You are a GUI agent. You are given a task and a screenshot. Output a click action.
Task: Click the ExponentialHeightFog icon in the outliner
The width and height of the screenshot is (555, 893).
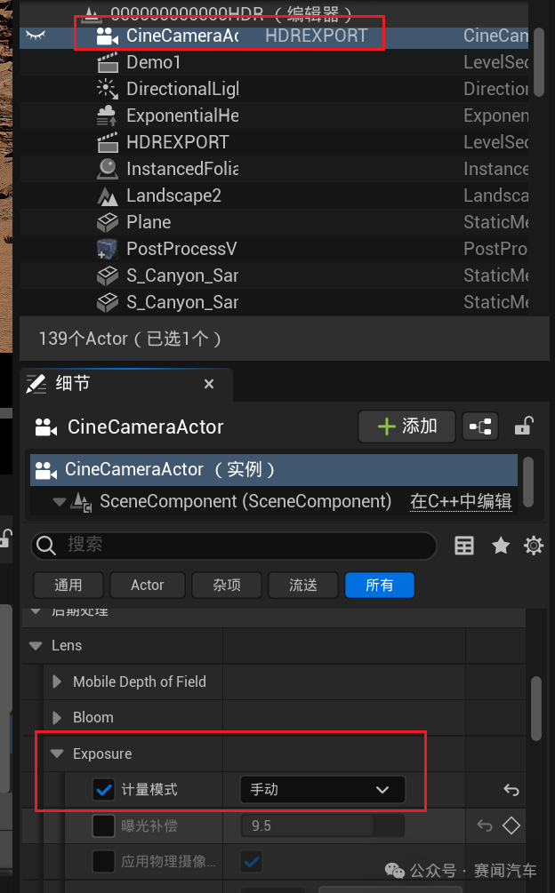tap(107, 116)
